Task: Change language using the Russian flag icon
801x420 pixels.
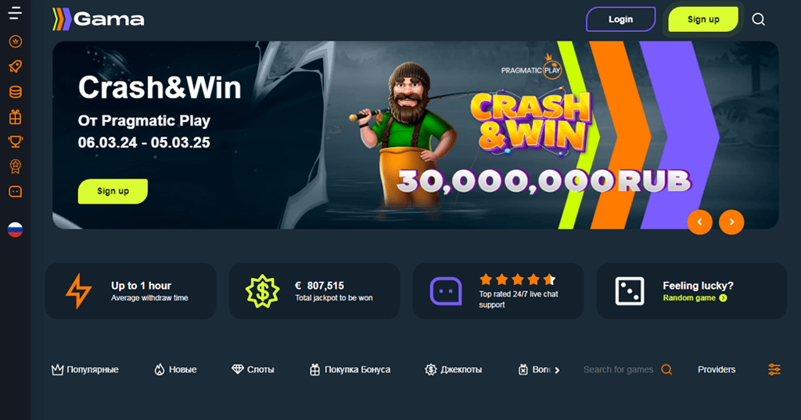Action: [16, 230]
